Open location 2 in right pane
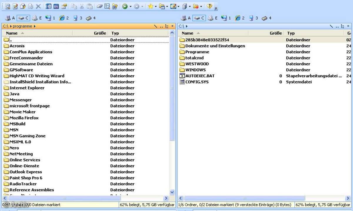This screenshot has width=353, height=211. tap(240, 18)
